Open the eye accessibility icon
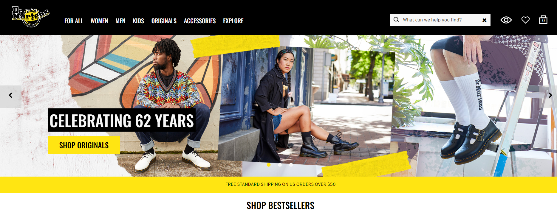The width and height of the screenshot is (557, 215). pos(506,20)
